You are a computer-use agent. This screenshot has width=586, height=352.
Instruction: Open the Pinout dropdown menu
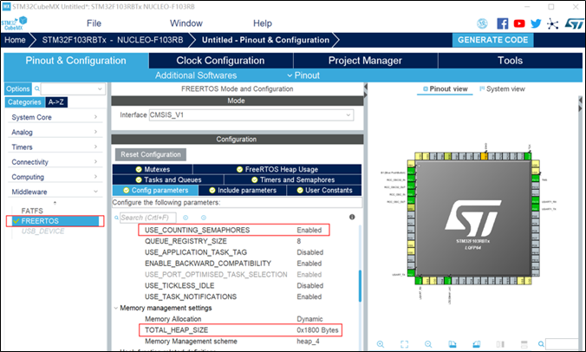303,75
